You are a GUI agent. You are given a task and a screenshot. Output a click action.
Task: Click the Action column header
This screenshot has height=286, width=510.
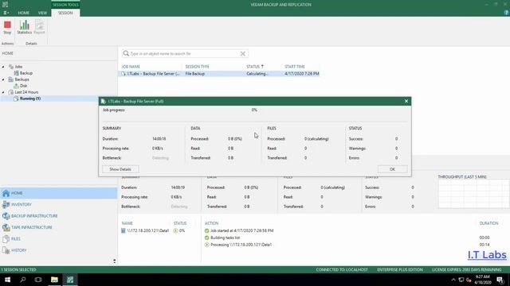(x=211, y=223)
